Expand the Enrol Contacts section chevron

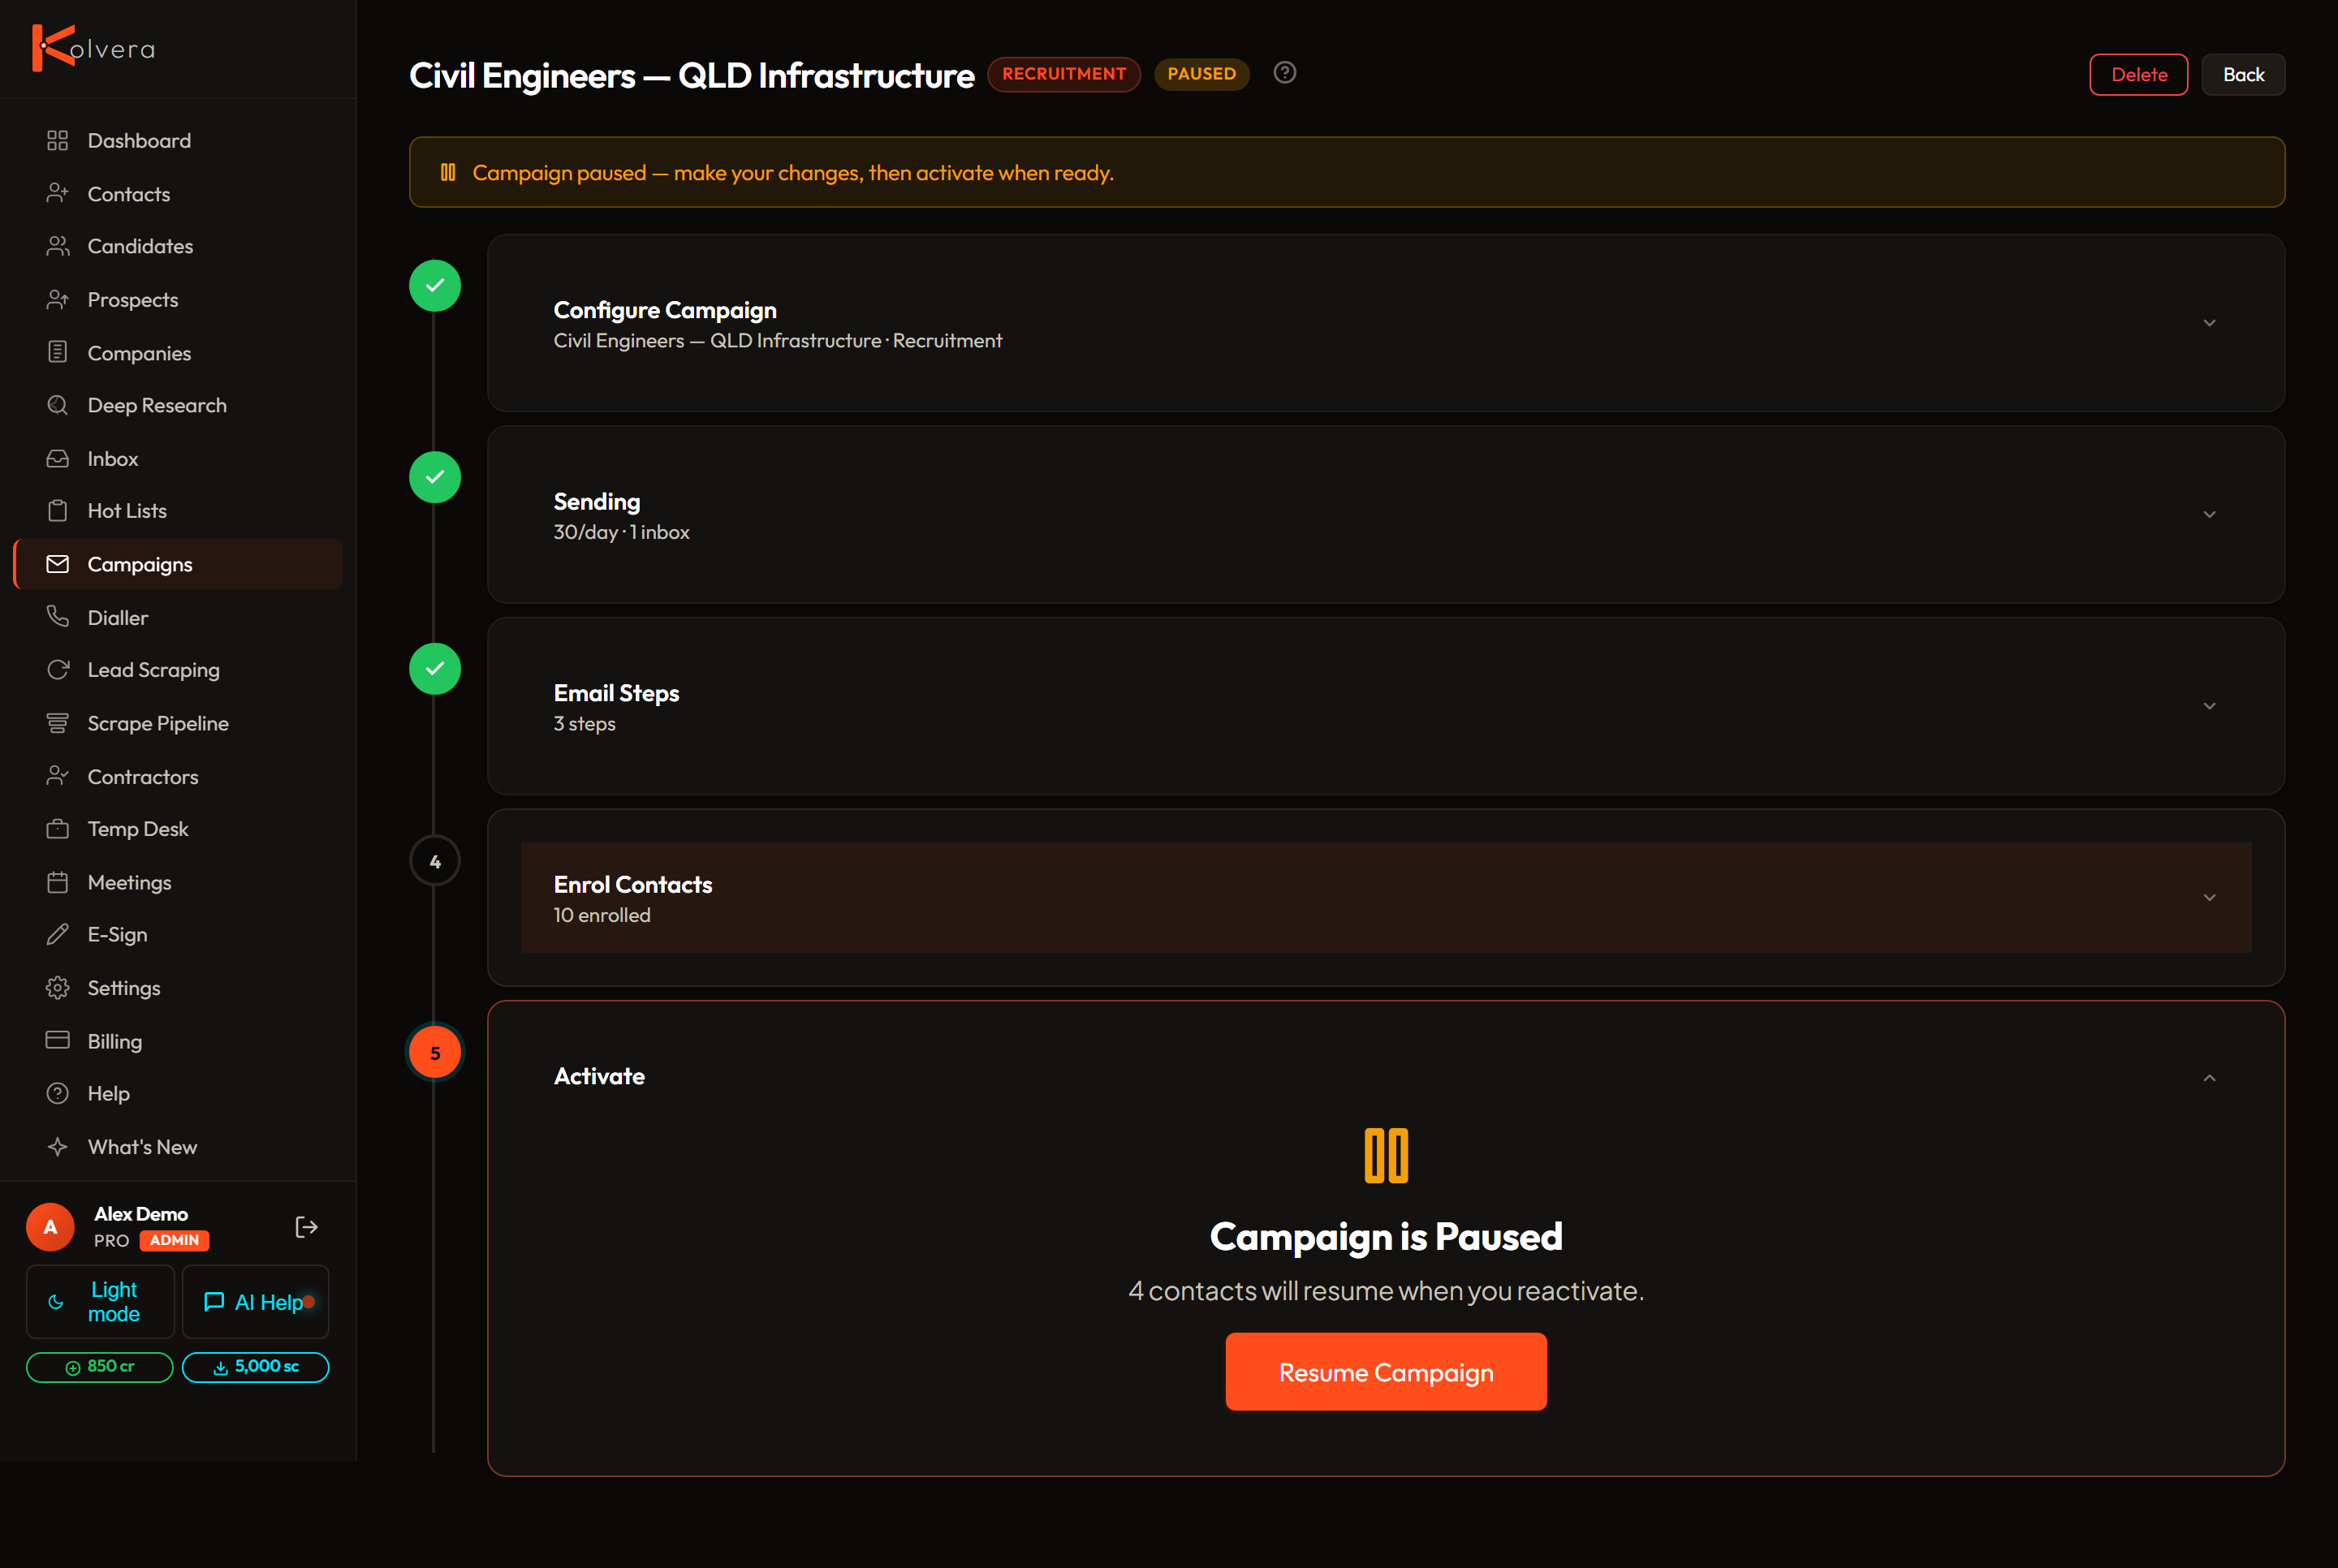(x=2210, y=898)
